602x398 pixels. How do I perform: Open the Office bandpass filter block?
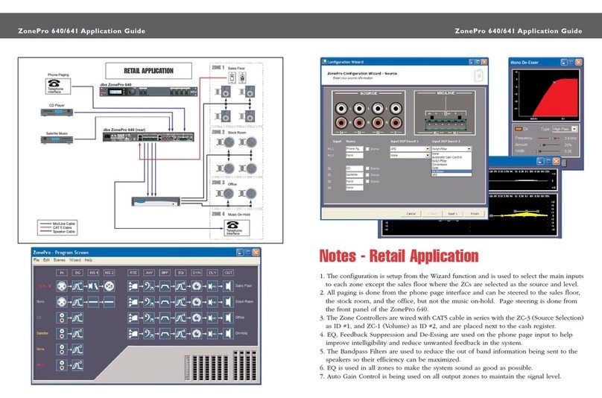click(165, 318)
